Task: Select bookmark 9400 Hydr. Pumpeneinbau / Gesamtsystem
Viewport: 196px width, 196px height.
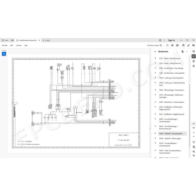Action: [x=170, y=152]
